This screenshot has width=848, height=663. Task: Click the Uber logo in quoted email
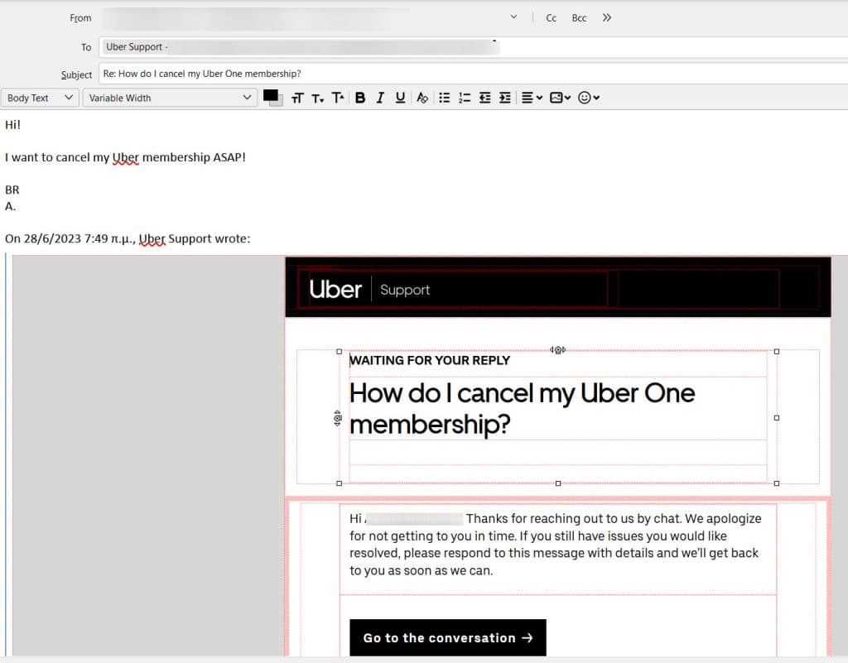click(335, 290)
